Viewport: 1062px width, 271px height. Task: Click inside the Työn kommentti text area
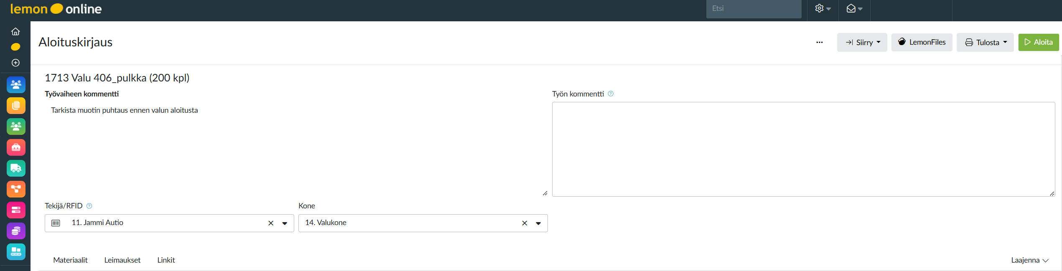(x=803, y=149)
